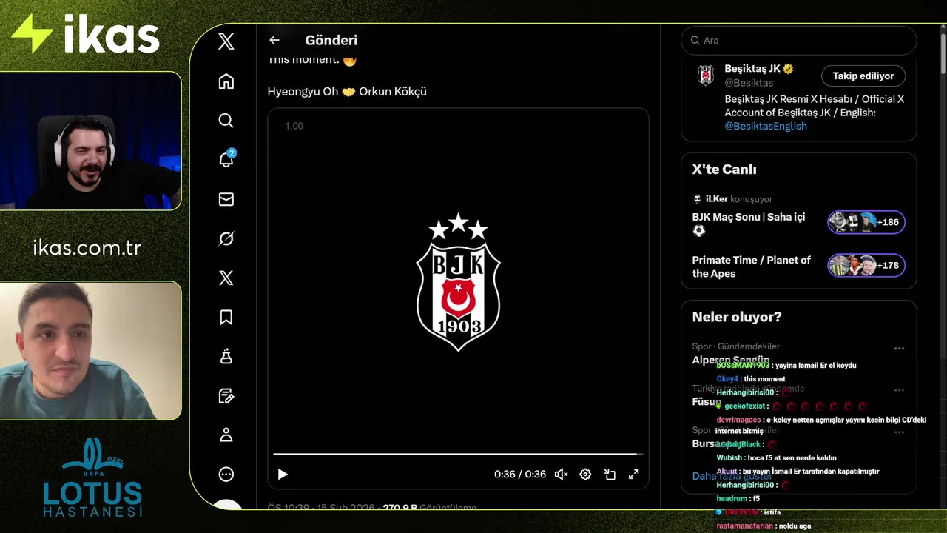Open Explore search icon in sidebar
Image resolution: width=947 pixels, height=533 pixels.
[226, 121]
